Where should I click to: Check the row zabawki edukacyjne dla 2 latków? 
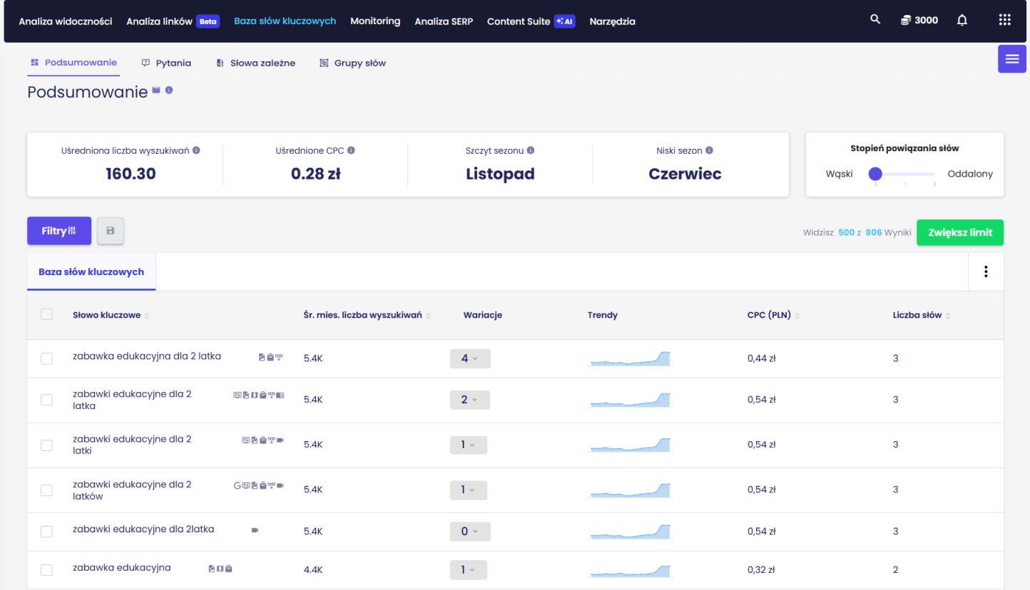point(46,490)
